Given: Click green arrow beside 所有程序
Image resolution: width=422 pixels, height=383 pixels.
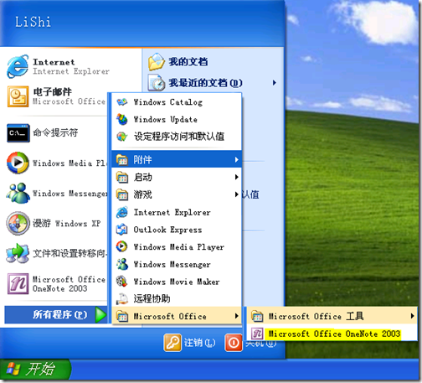Looking at the screenshot, I should click(x=100, y=314).
